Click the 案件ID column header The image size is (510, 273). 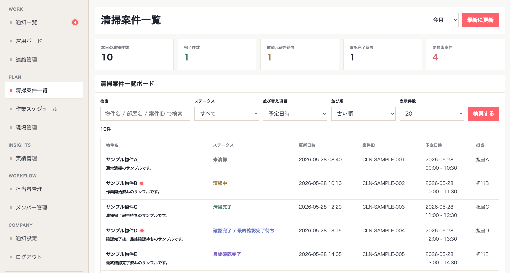pos(369,145)
